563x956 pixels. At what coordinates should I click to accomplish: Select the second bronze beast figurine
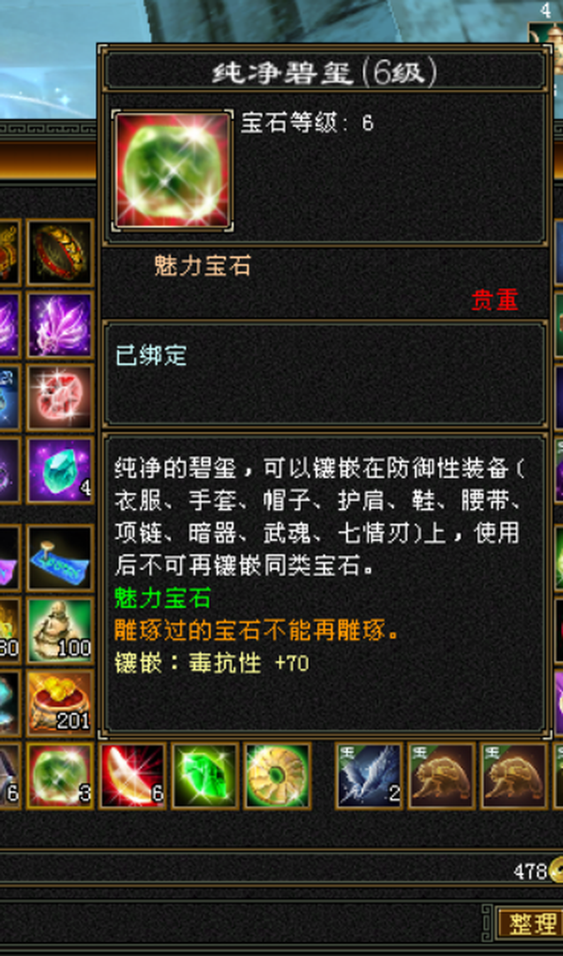pos(513,776)
